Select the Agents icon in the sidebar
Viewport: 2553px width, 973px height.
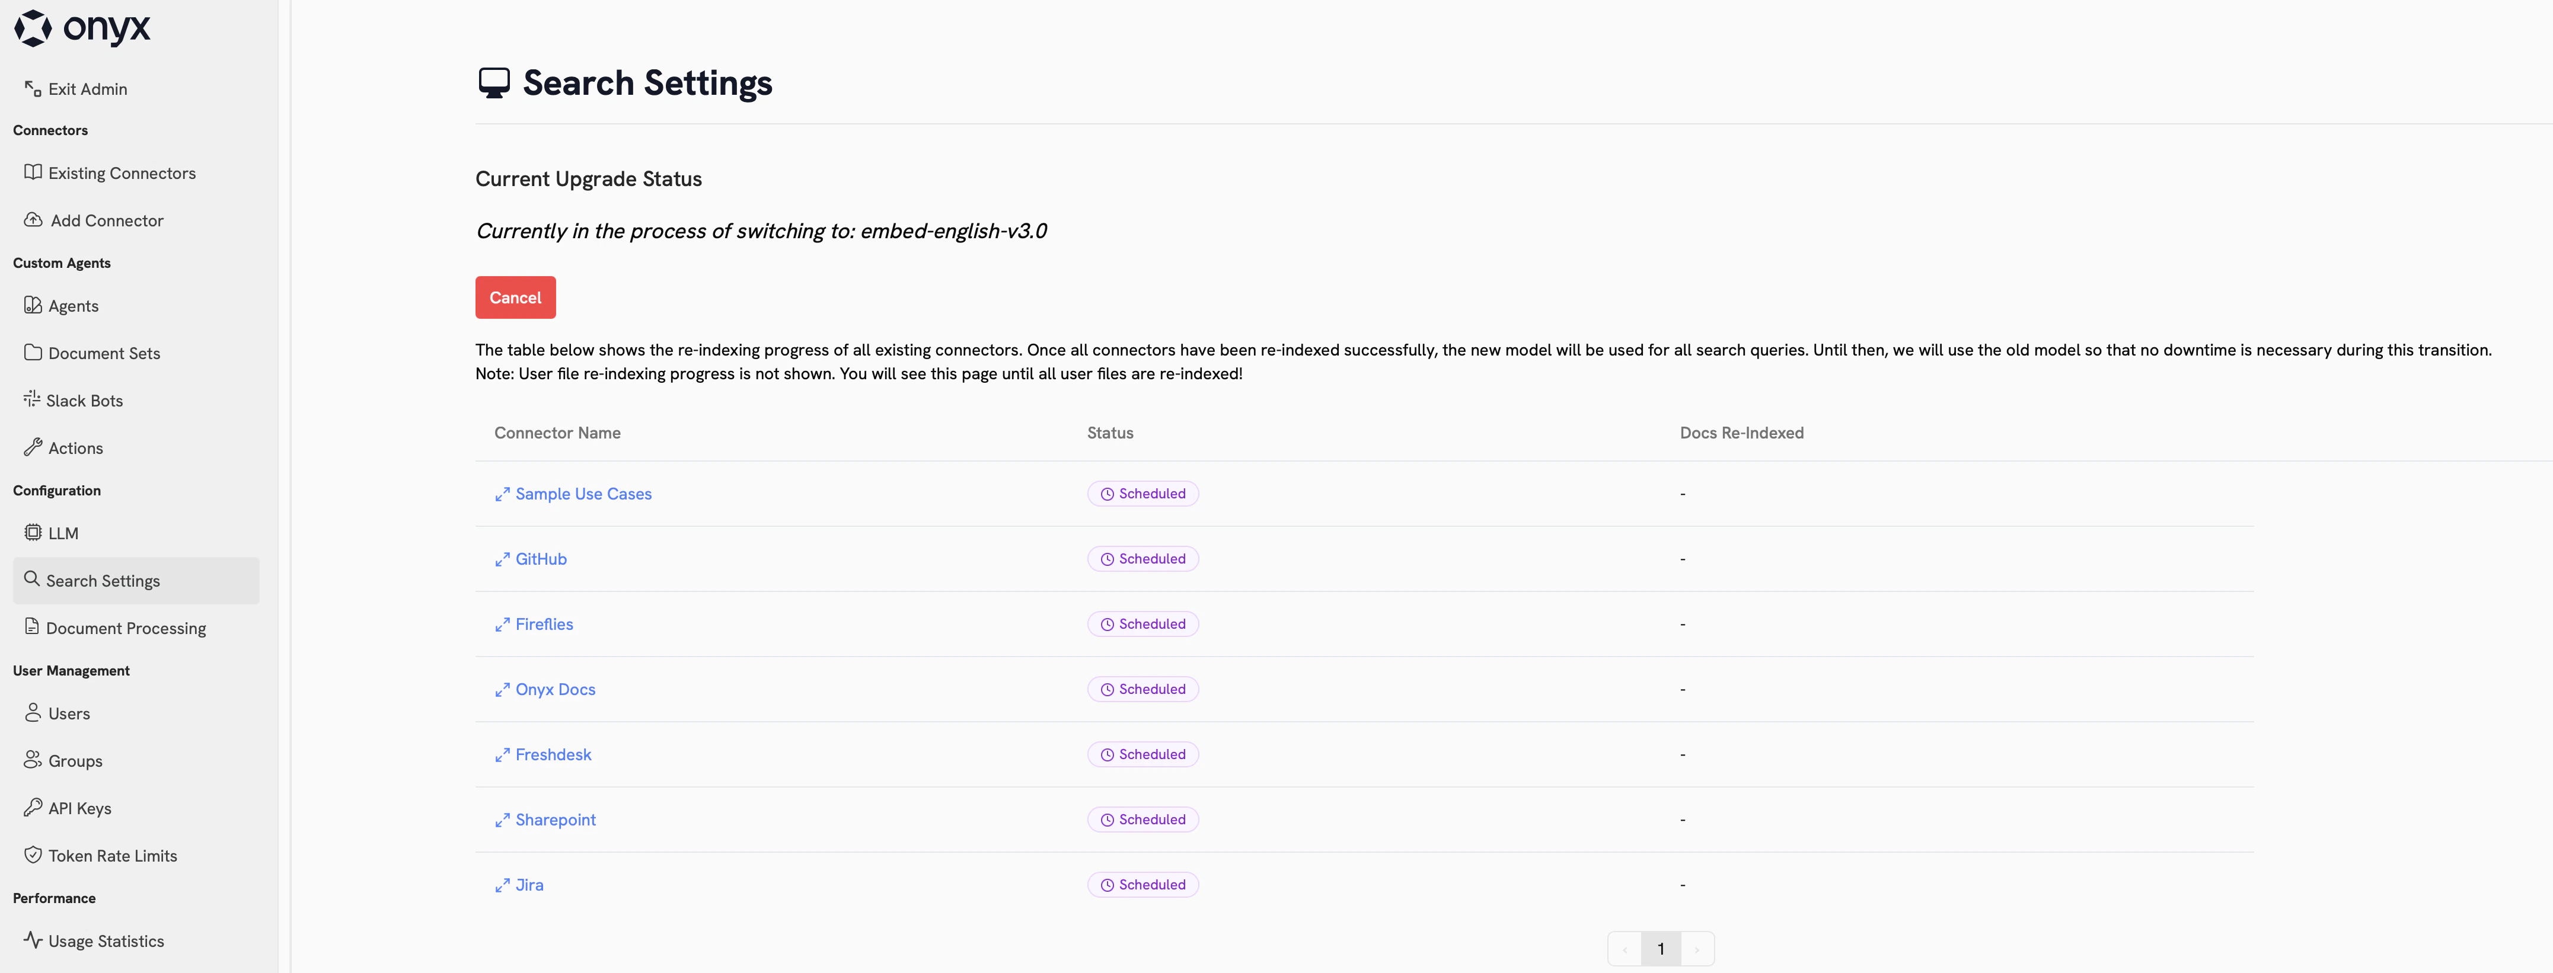click(33, 305)
